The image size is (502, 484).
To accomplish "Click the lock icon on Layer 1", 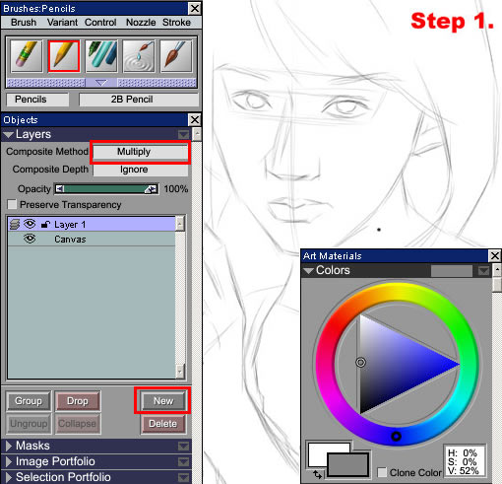I will [45, 225].
